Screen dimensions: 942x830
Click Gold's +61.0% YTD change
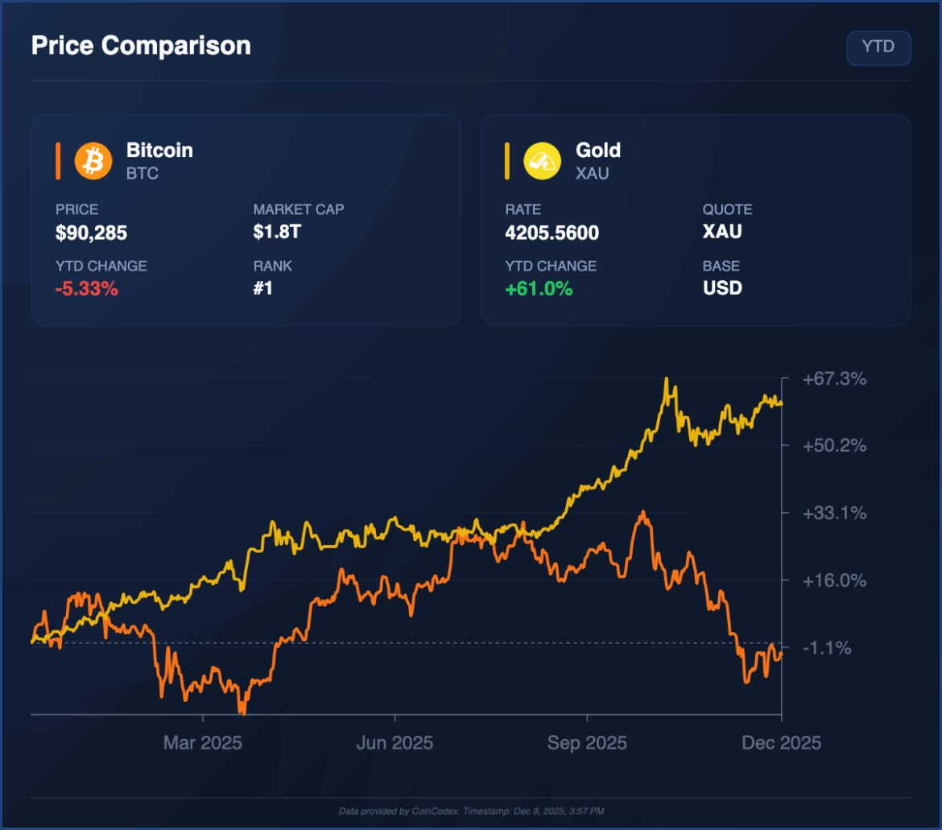click(x=539, y=289)
